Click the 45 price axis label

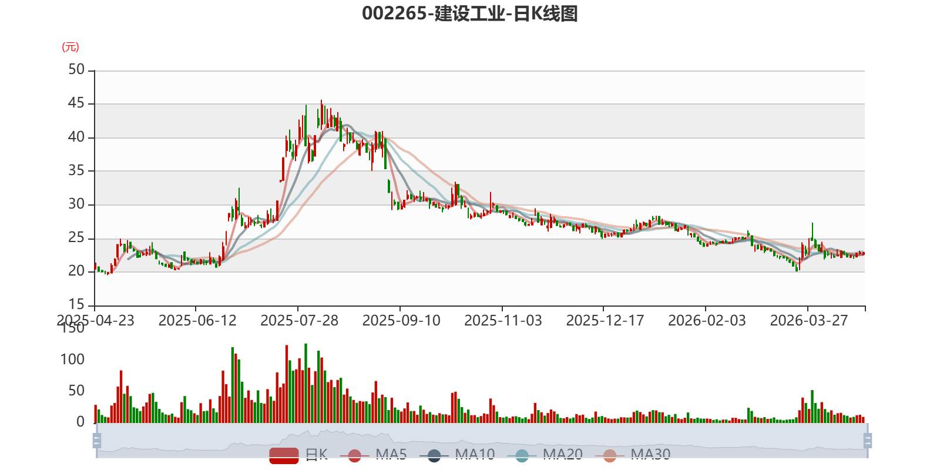pyautogui.click(x=76, y=103)
